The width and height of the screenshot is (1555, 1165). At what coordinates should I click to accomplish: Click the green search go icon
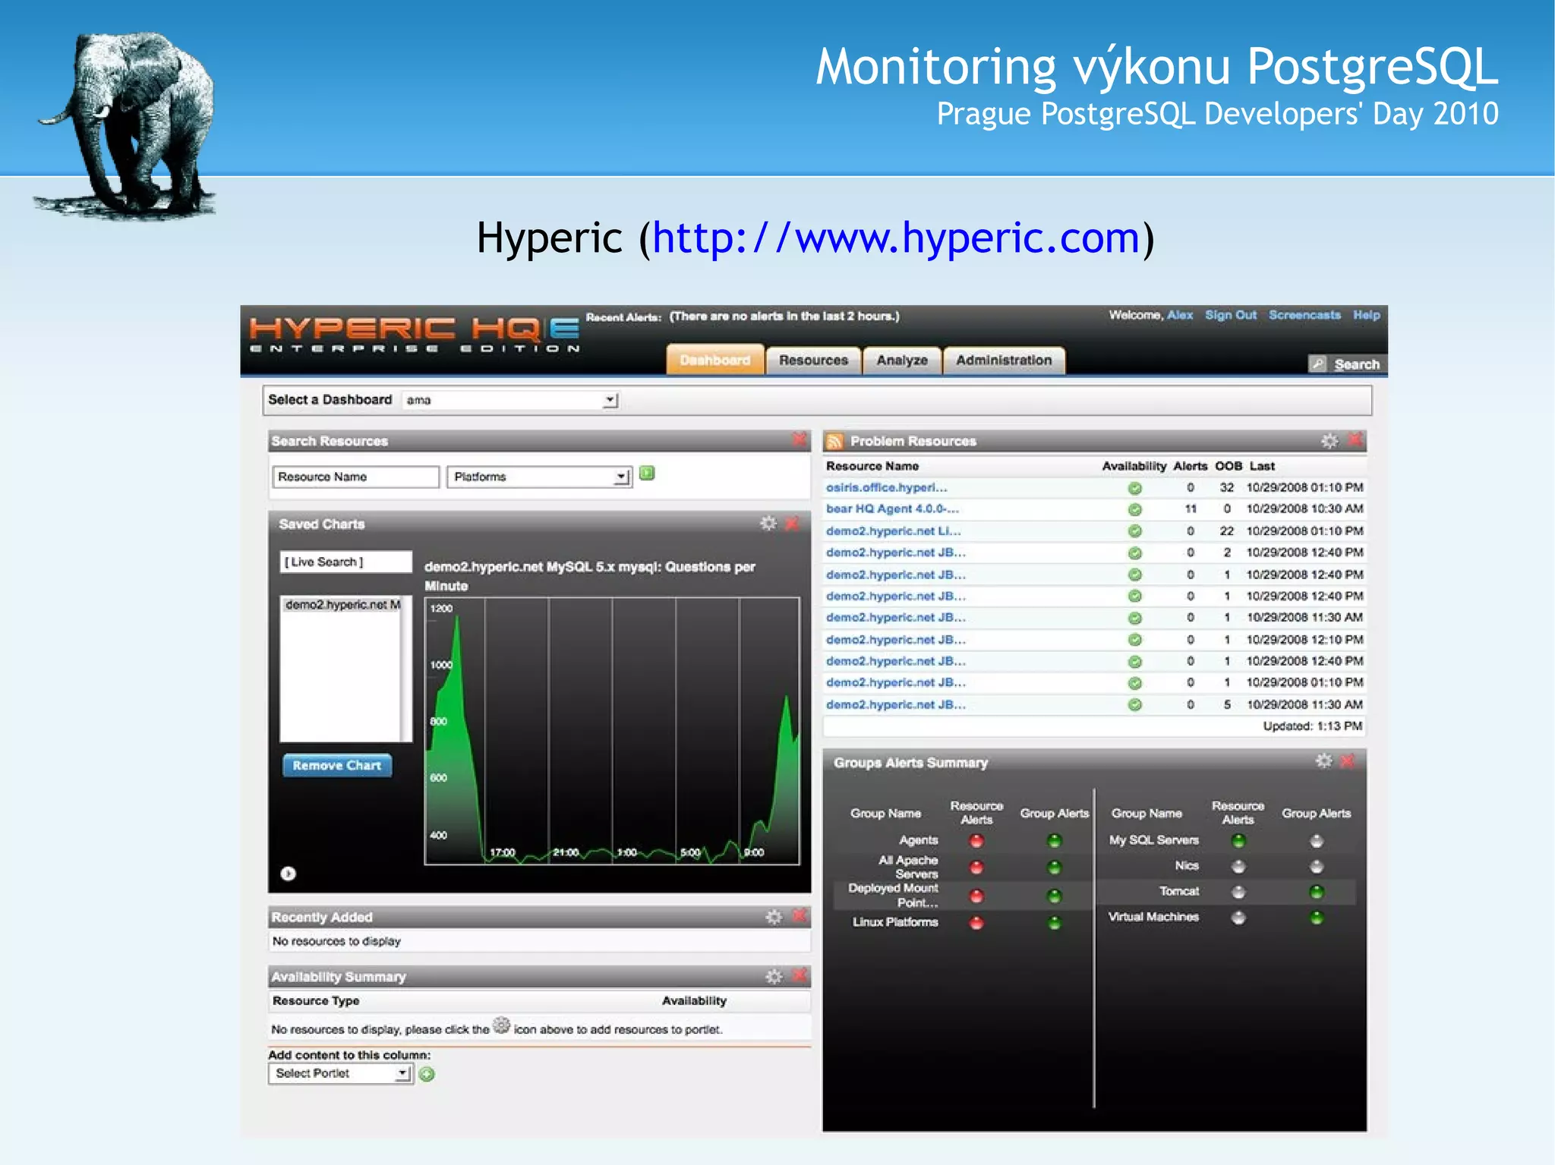click(647, 474)
